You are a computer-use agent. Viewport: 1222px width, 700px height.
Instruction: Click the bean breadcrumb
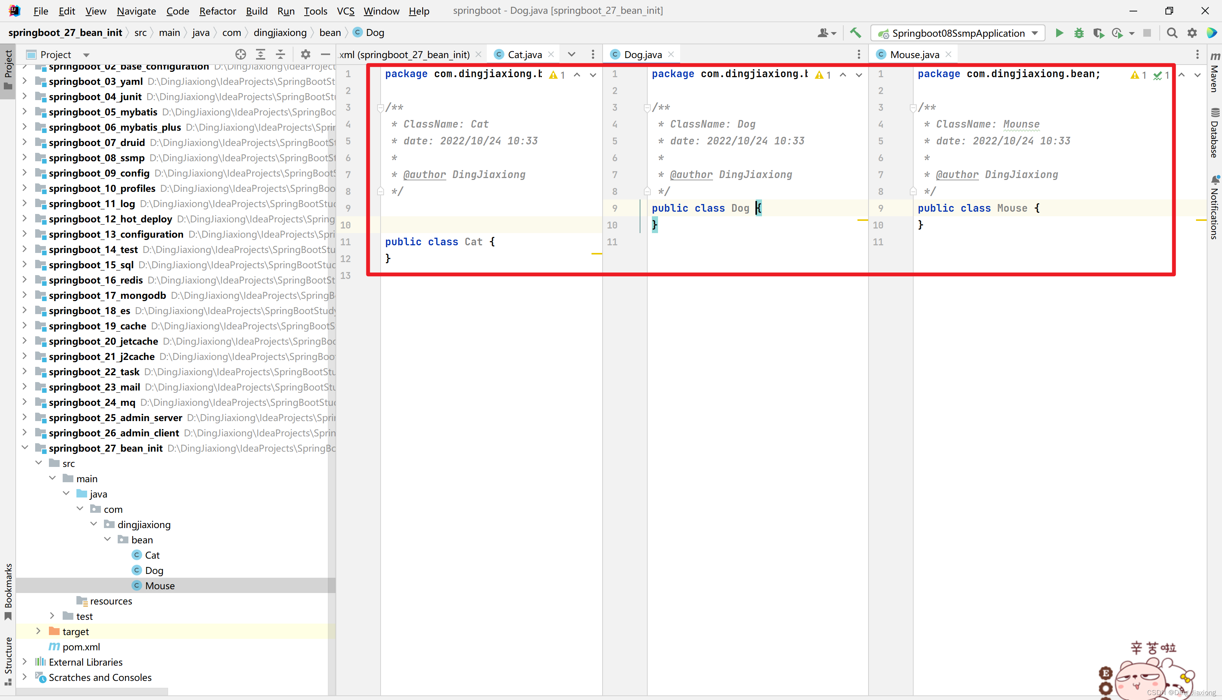[330, 32]
